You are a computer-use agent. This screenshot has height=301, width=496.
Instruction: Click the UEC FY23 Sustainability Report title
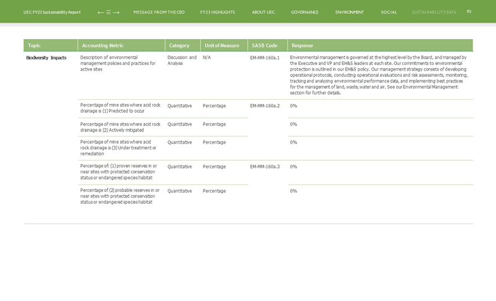pyautogui.click(x=52, y=12)
